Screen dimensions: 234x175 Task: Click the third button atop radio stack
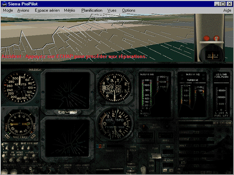tap(228, 123)
